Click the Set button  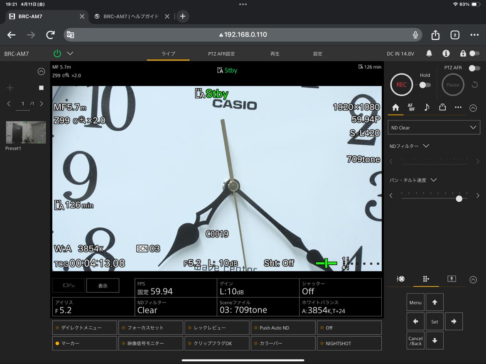(434, 322)
